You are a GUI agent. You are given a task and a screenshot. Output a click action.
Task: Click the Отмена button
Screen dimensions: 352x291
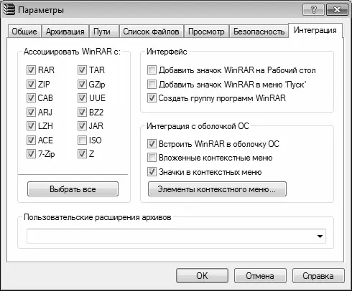[x=260, y=276]
